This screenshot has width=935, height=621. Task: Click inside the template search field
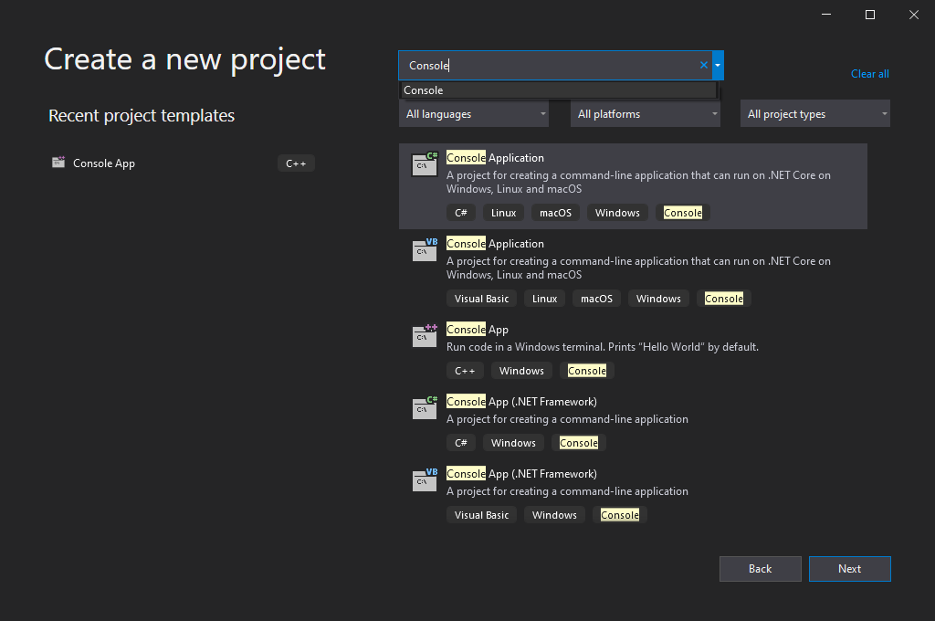(548, 65)
